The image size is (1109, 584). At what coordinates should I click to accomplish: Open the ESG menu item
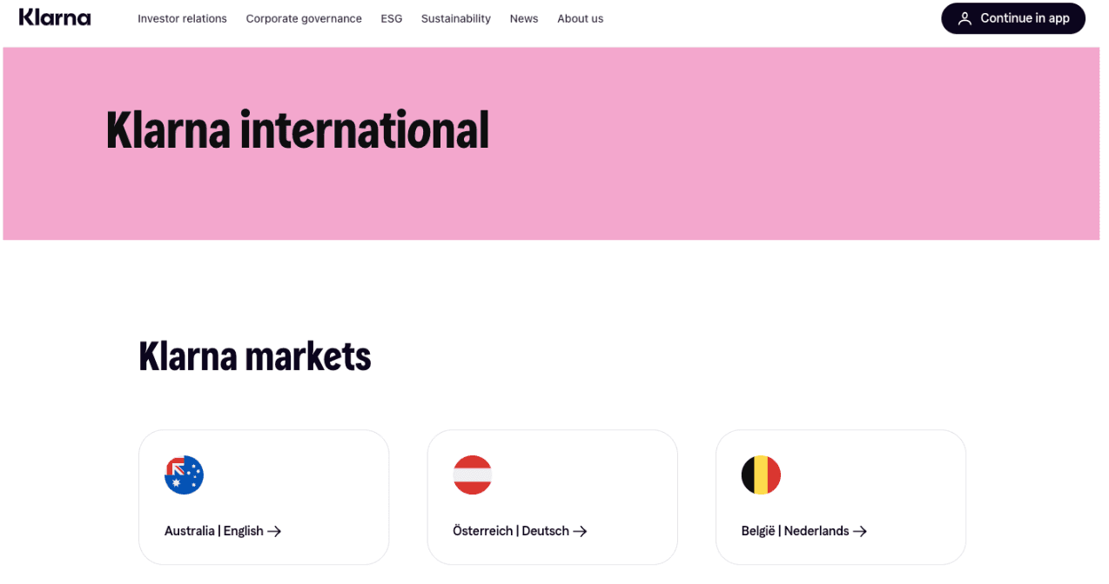(392, 18)
